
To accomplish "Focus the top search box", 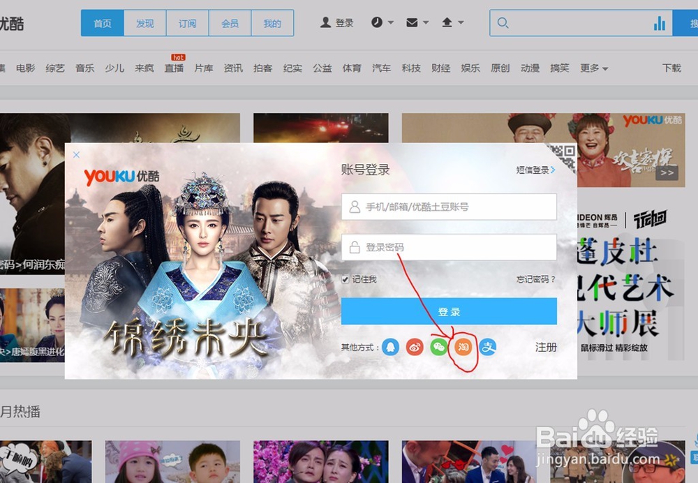I will pyautogui.click(x=581, y=23).
